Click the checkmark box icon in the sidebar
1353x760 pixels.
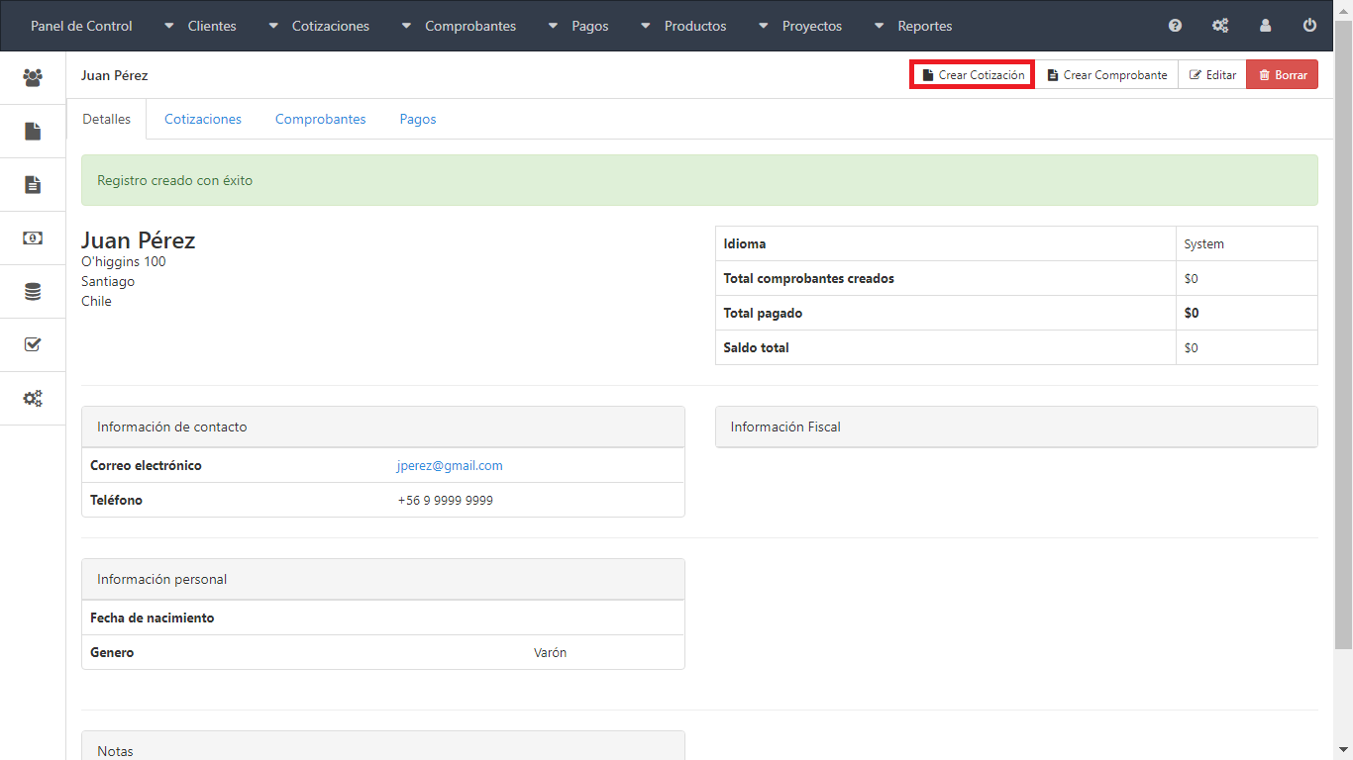33,344
